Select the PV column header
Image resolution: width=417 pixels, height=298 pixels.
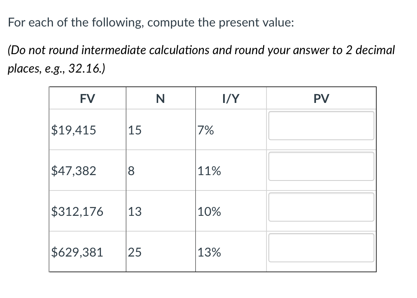pos(322,98)
